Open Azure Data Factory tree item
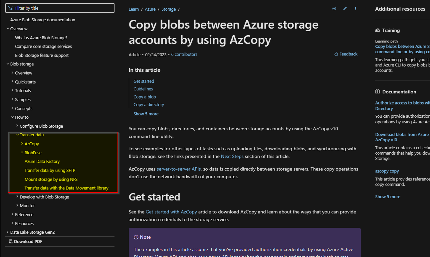Image resolution: width=430 pixels, height=257 pixels. [x=42, y=161]
